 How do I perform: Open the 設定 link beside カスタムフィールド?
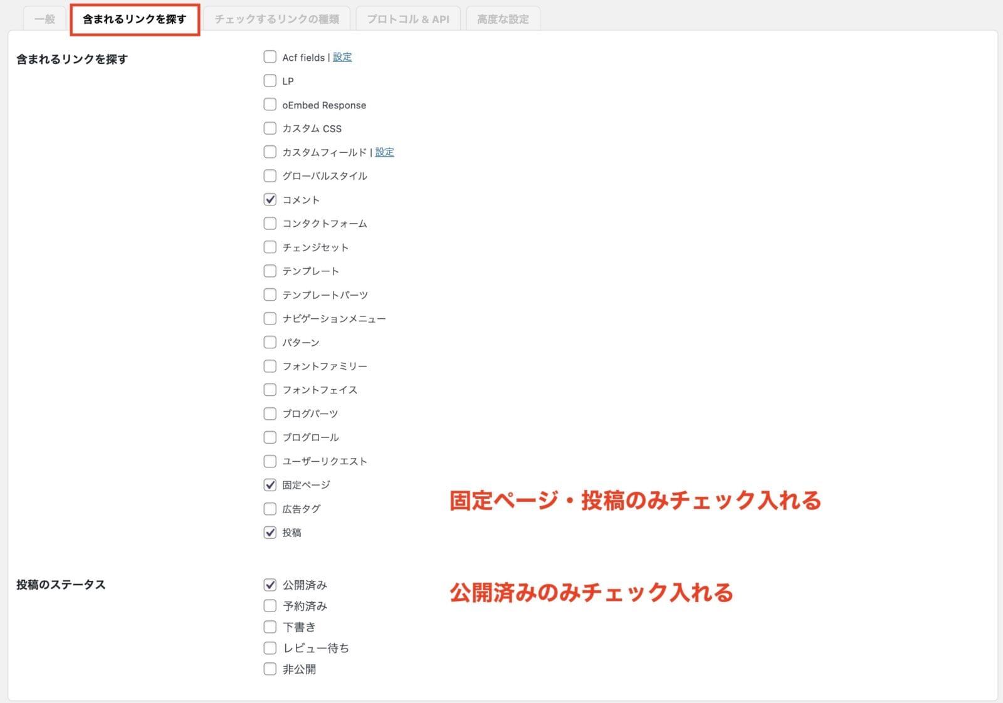click(384, 152)
